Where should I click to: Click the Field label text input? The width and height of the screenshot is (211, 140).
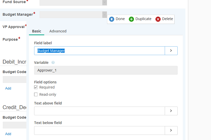coord(100,51)
